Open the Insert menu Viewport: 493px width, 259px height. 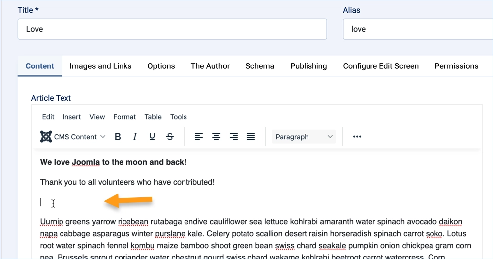coord(72,117)
